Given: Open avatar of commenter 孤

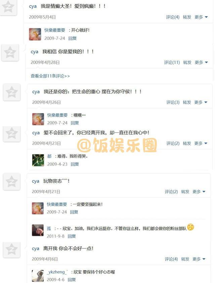Looking at the screenshot, I should click(x=38, y=230).
